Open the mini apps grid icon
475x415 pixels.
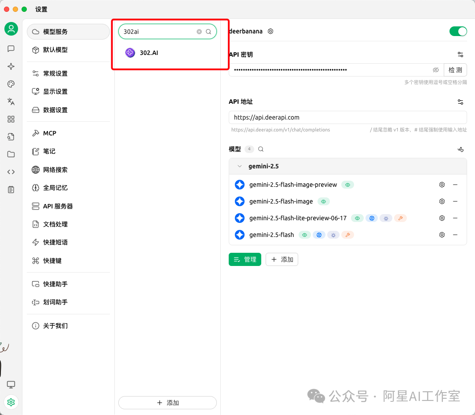[11, 119]
